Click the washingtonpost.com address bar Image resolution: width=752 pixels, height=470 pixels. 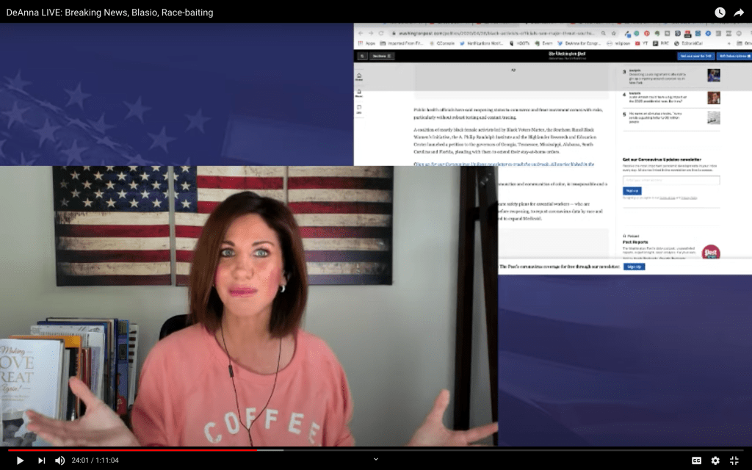pyautogui.click(x=494, y=33)
